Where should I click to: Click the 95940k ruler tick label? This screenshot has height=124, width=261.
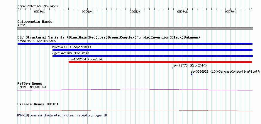pyautogui.click(x=87, y=12)
